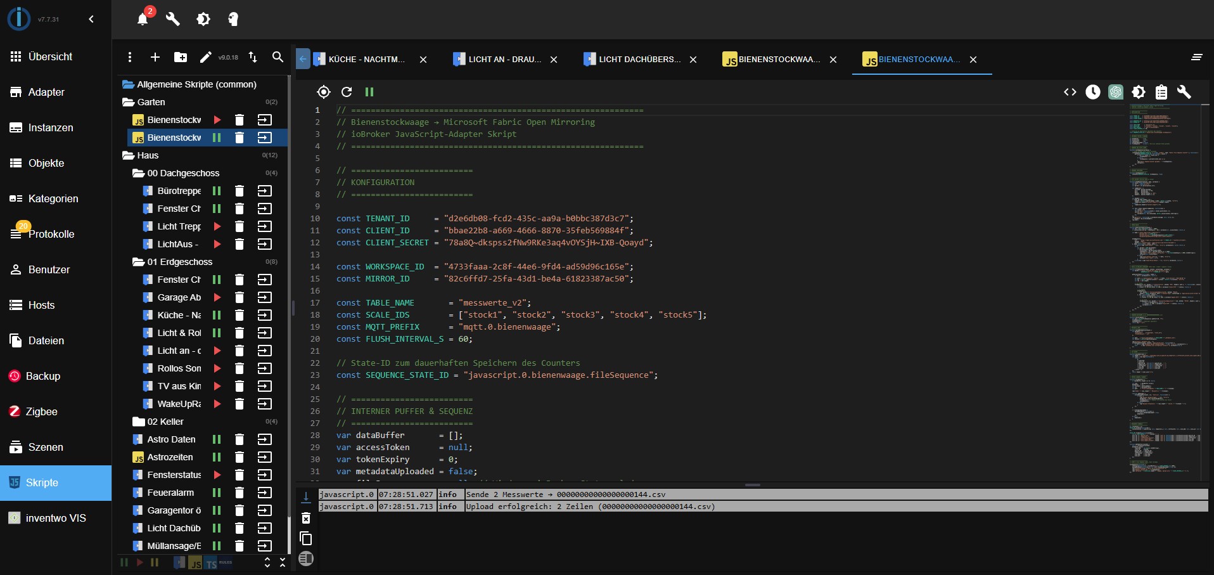Search scripts with the magnifier icon
The width and height of the screenshot is (1214, 575).
pyautogui.click(x=278, y=57)
